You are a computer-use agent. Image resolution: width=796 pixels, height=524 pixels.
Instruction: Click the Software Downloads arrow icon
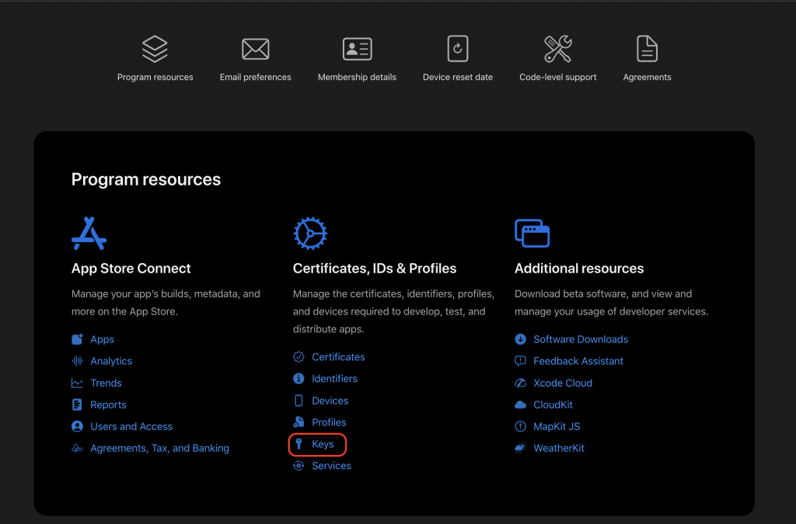pyautogui.click(x=520, y=339)
